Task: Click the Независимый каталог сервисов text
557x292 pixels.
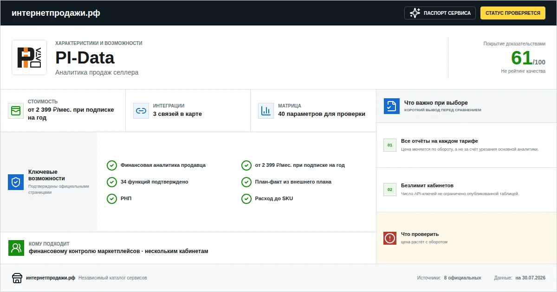Action: tap(113, 278)
